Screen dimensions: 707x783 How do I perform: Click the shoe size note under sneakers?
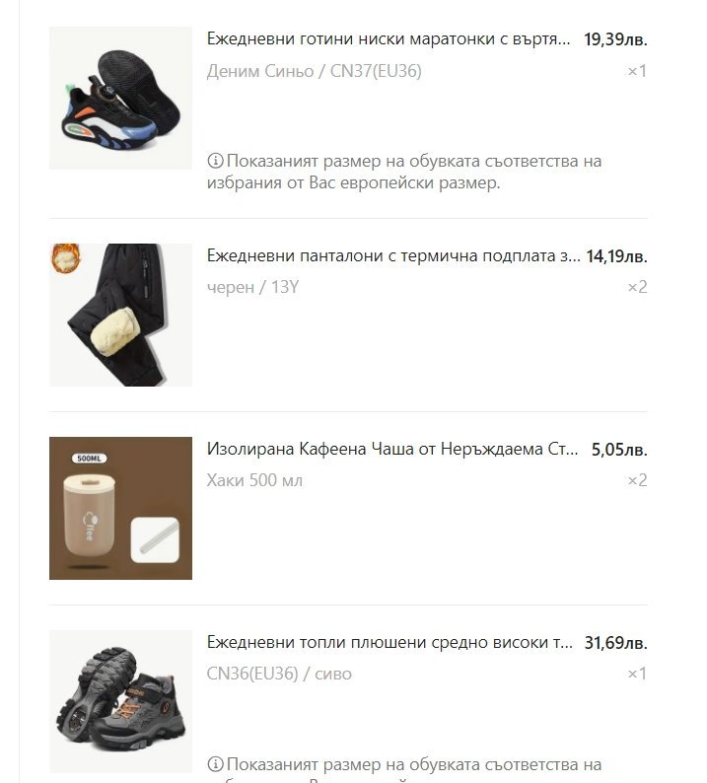coord(404,172)
